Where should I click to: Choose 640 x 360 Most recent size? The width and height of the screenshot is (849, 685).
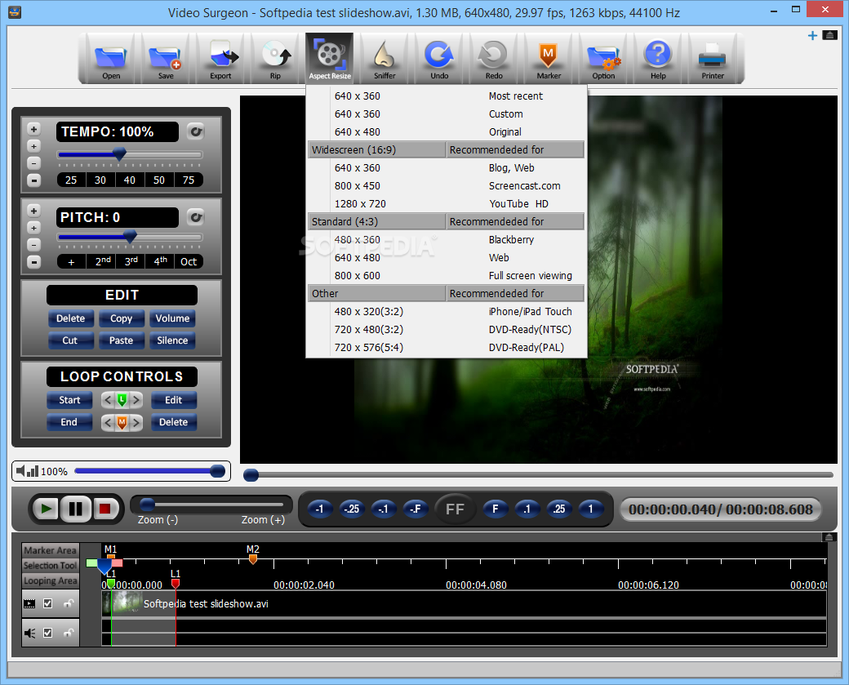coord(447,96)
